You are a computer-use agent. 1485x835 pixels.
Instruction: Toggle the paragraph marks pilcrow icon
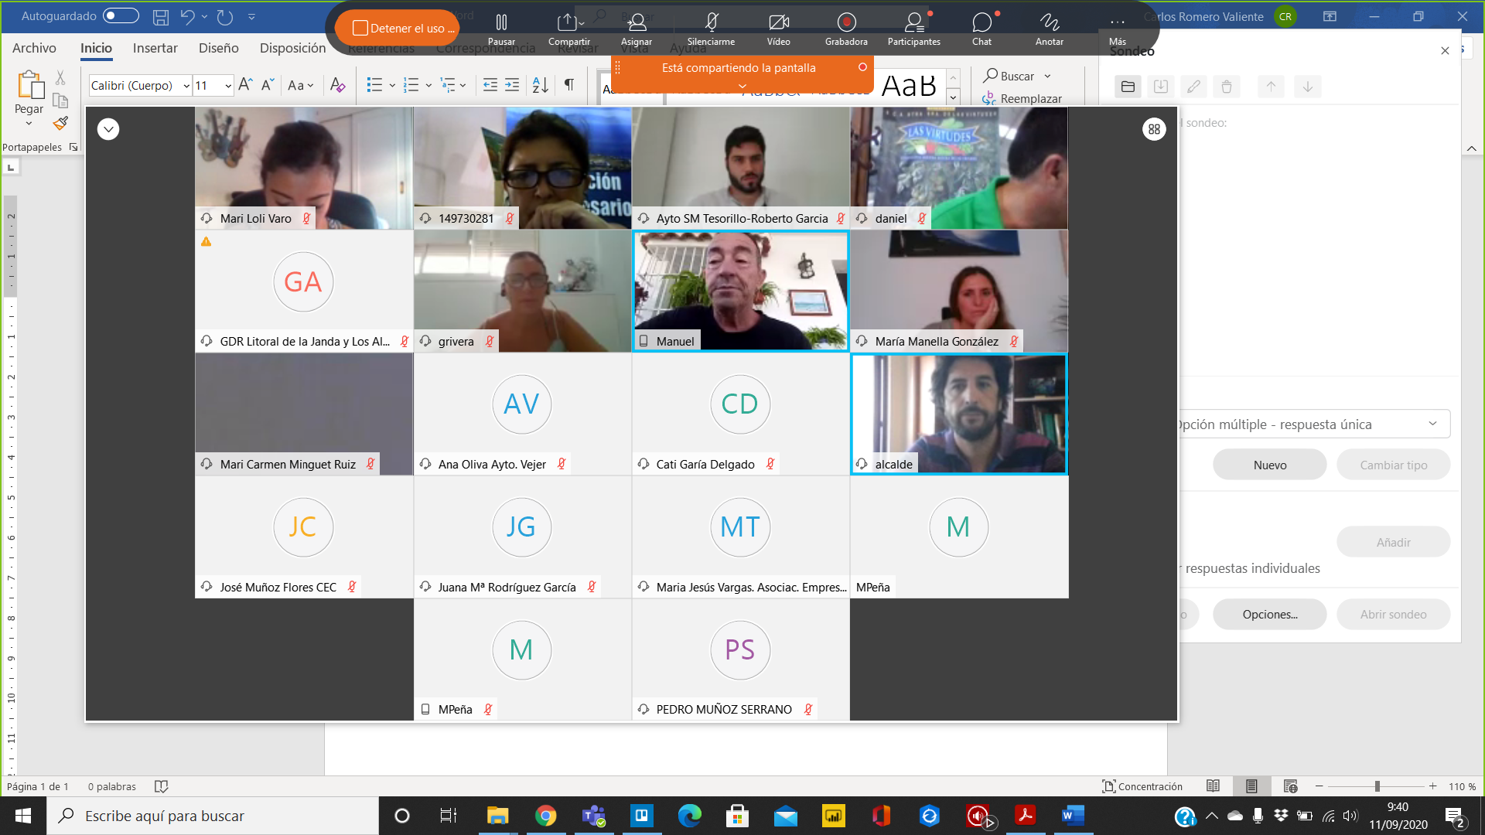(569, 85)
